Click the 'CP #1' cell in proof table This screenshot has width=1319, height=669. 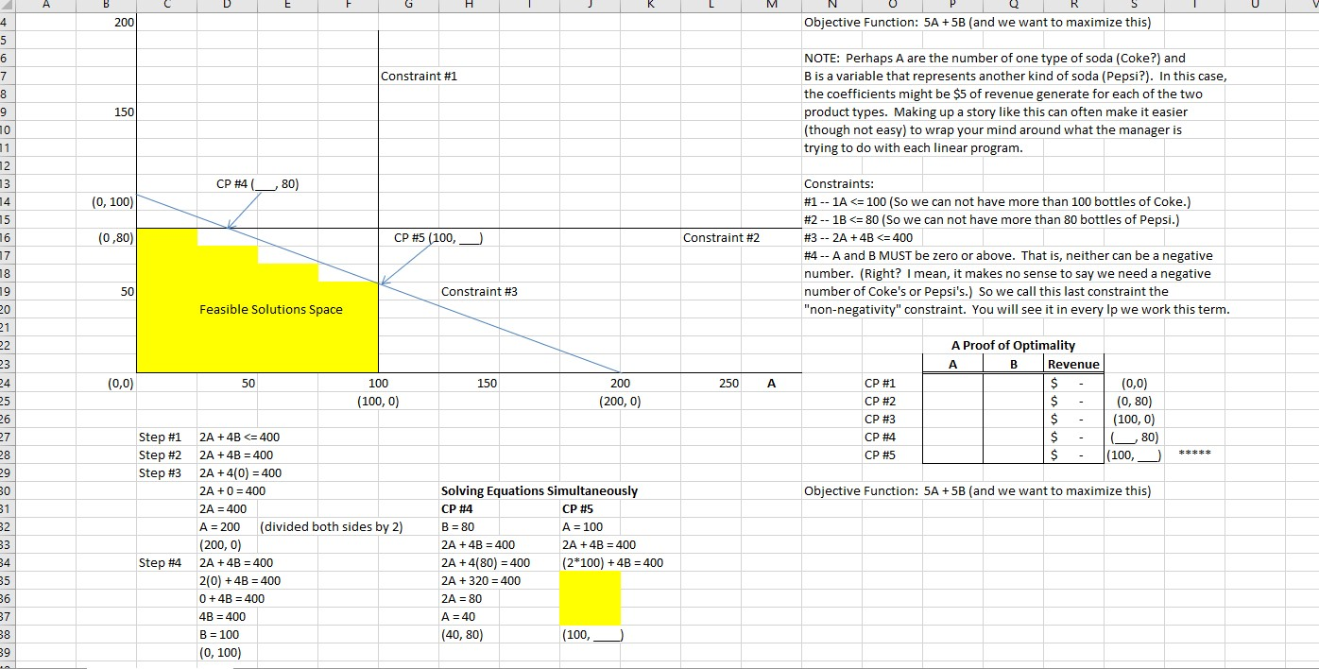click(x=882, y=383)
